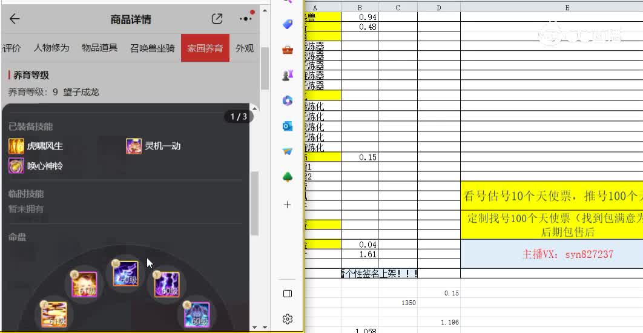
Task: Click the 1 / 3 page indicator
Action: (239, 117)
